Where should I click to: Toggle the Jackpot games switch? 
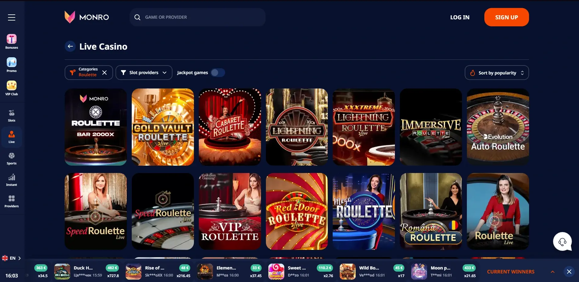pos(218,73)
